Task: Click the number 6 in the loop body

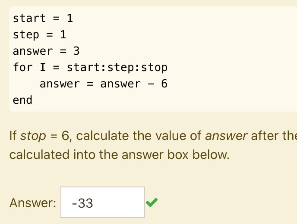Action: click(164, 84)
